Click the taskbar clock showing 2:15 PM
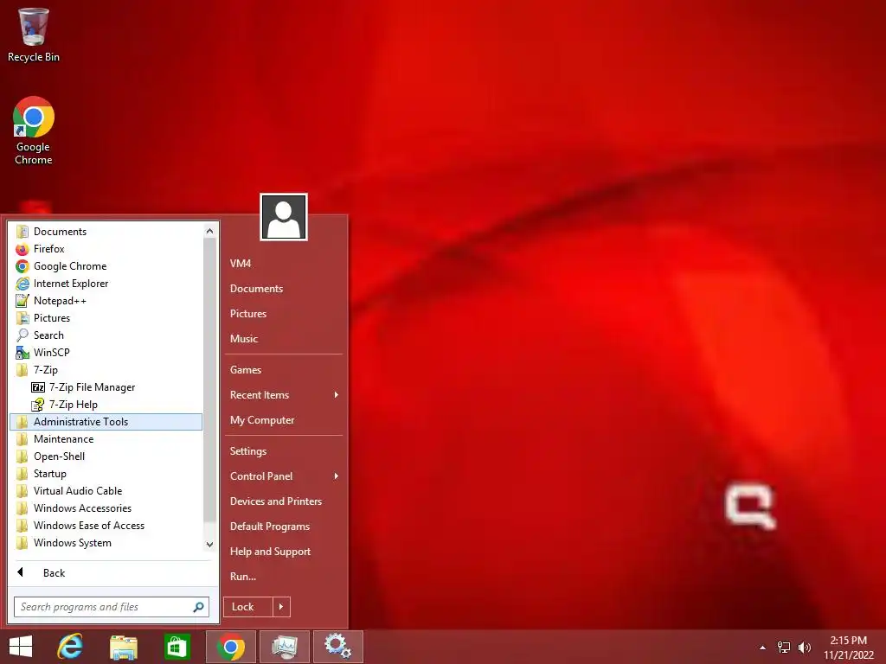This screenshot has width=886, height=664. 848,648
